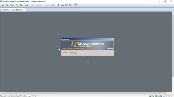
Task: Open the snapshot manager from the toolbar
Action: coord(53,5)
